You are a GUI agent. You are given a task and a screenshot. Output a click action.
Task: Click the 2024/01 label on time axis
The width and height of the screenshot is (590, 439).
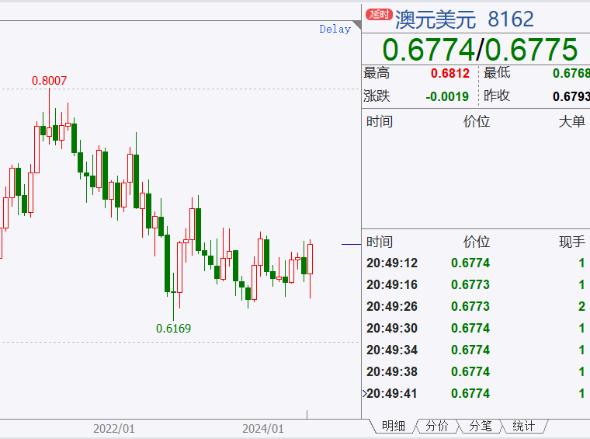[263, 428]
